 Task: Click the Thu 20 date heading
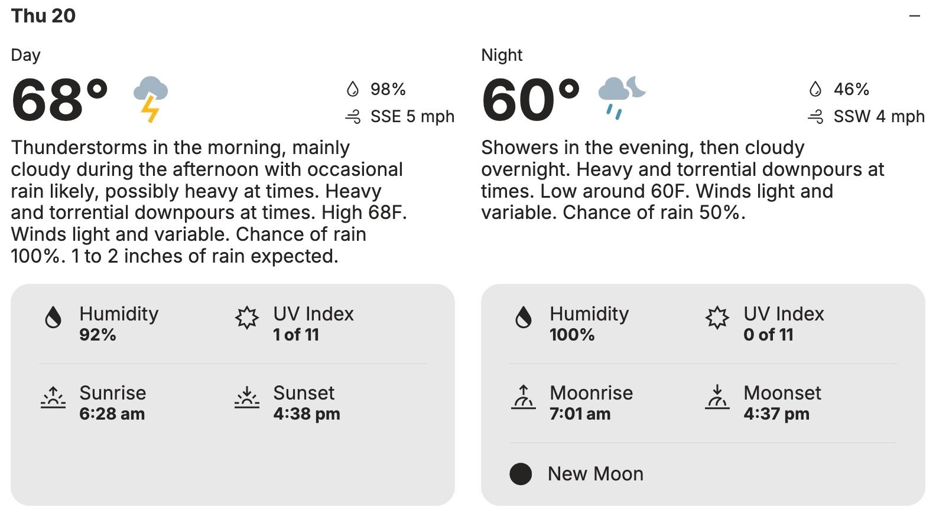[x=43, y=16]
